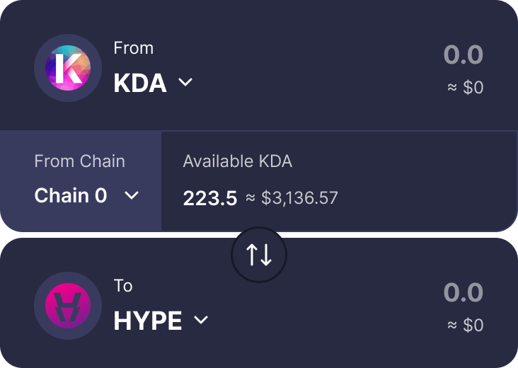Click the KDA token logo icon
Screen dimensions: 518x368
[x=68, y=68]
